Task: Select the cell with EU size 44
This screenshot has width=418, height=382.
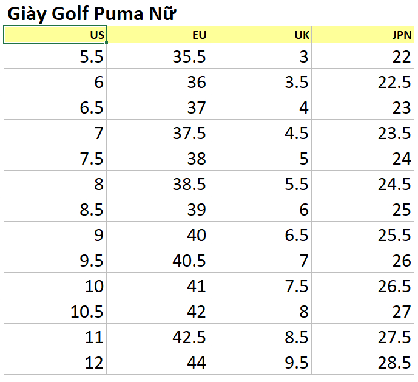Action: (158, 362)
